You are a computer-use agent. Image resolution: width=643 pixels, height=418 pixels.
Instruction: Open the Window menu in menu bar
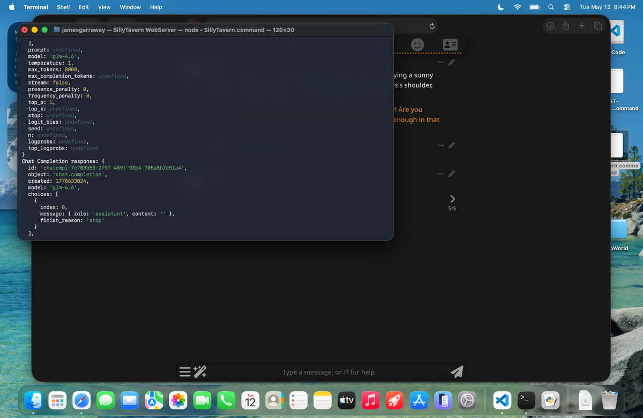(130, 7)
